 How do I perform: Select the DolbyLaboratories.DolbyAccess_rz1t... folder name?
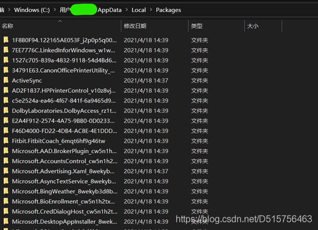(64, 111)
